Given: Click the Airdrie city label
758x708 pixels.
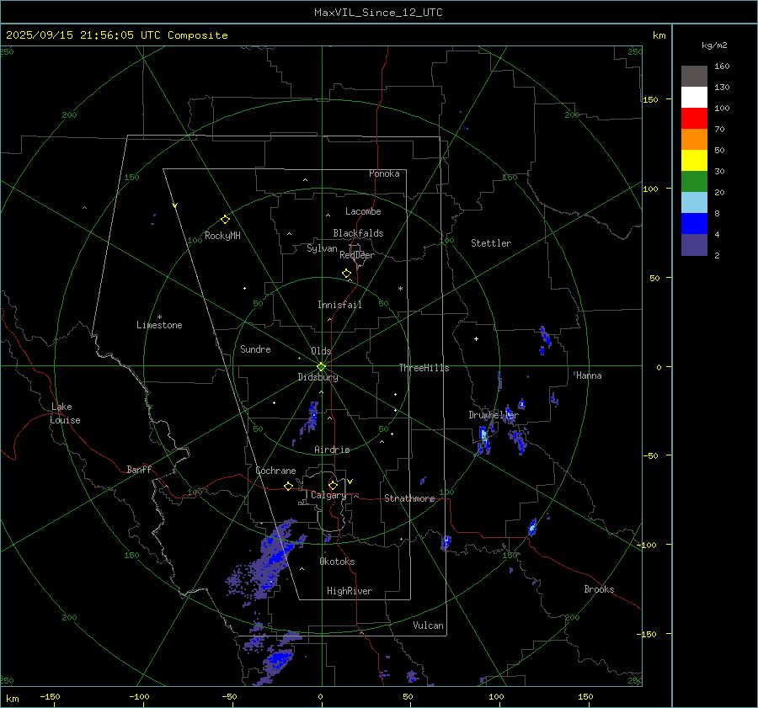Looking at the screenshot, I should click(332, 450).
